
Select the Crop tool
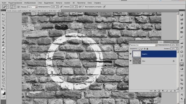tap(3, 28)
